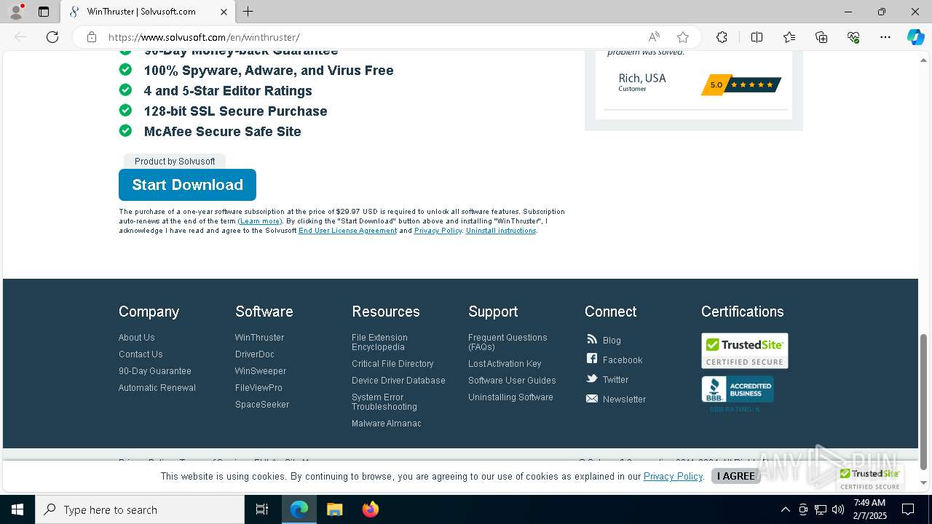Open the Favorites list icon
This screenshot has height=524, width=932.
789,37
